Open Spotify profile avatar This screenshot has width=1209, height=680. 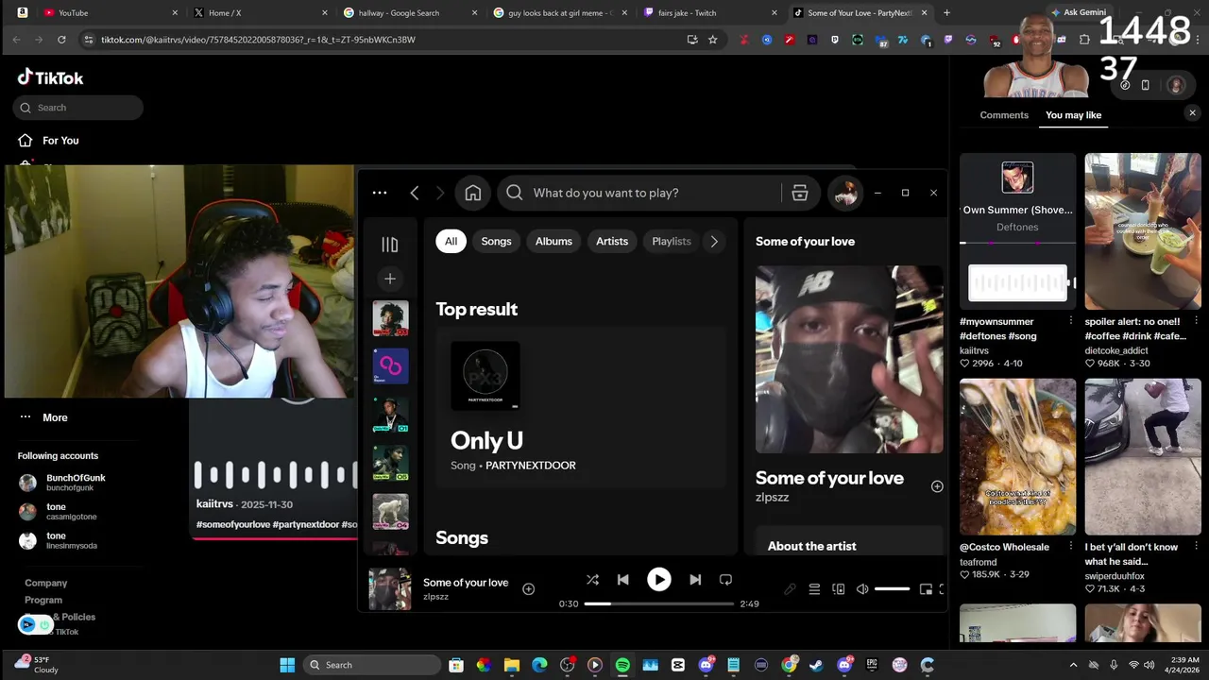[845, 193]
